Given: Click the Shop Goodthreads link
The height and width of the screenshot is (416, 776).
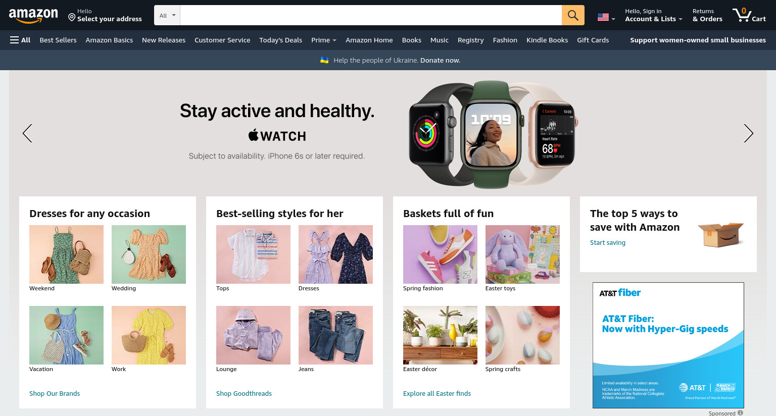Looking at the screenshot, I should [244, 393].
